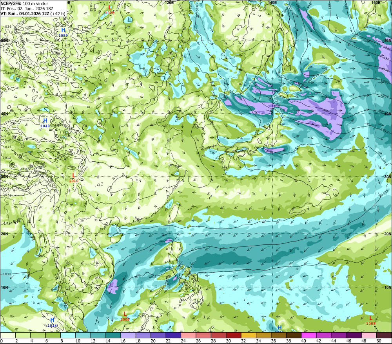The height and width of the screenshot is (344, 392).
Task: Pick the 6–8 olive green legend swatch
Action: coord(53,335)
